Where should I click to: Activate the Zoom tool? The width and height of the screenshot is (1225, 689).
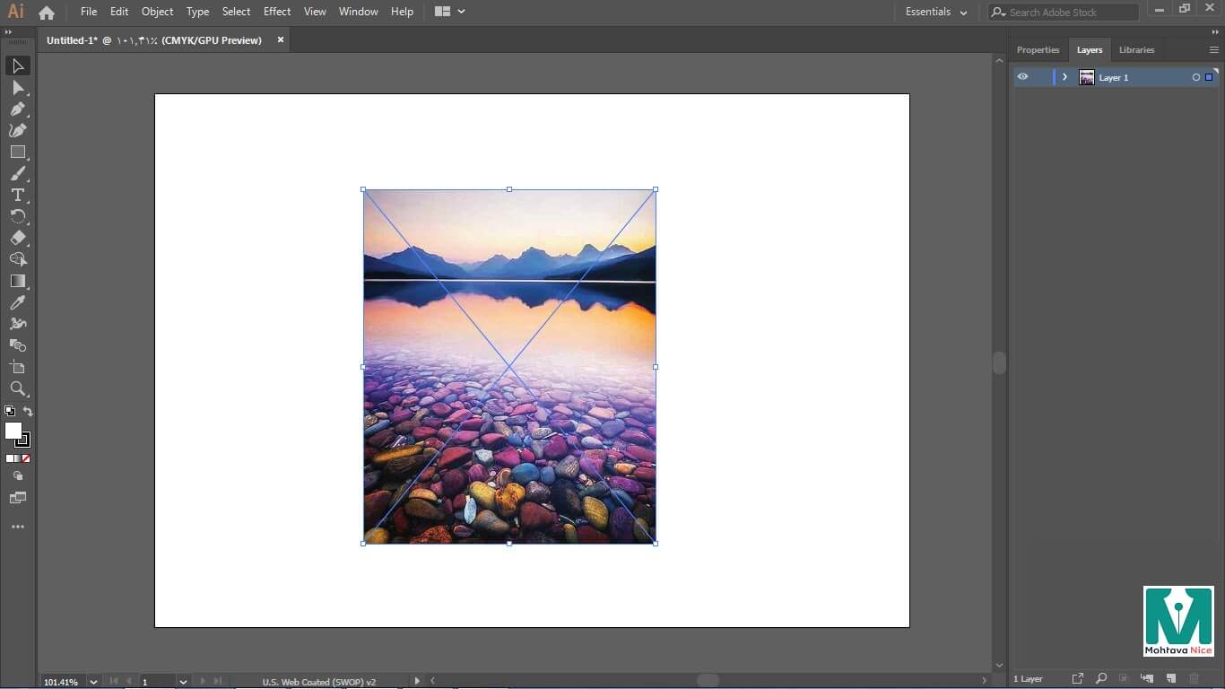pos(18,389)
